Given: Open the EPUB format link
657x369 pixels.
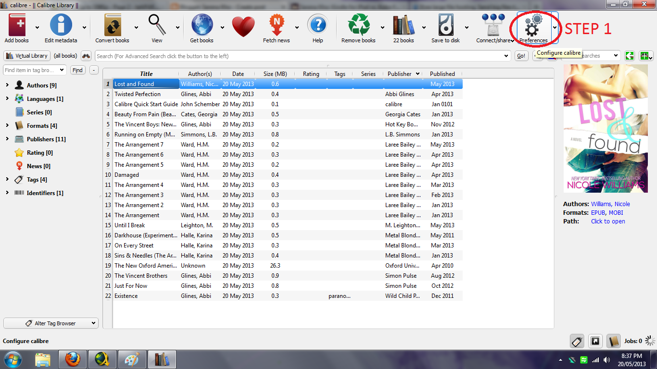Looking at the screenshot, I should pos(599,213).
